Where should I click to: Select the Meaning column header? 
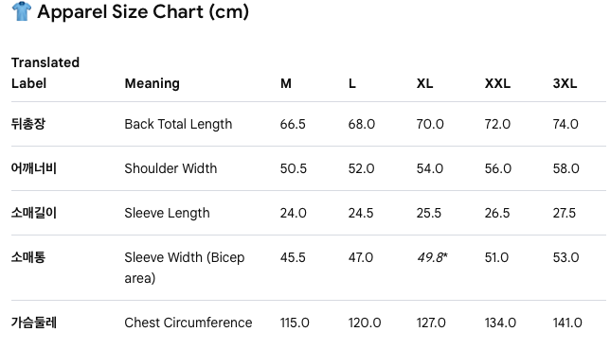click(x=152, y=83)
